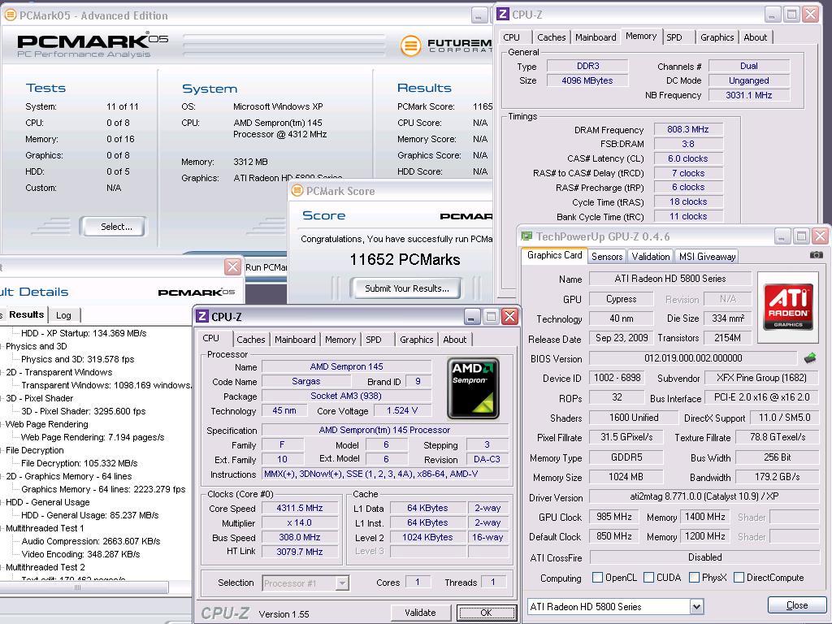This screenshot has width=832, height=624.
Task: Close the Result Details window
Action: pos(232,266)
